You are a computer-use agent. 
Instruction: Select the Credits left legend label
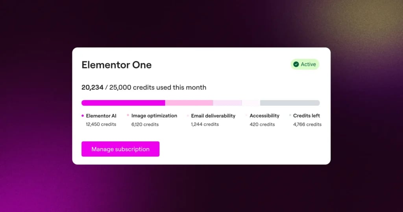pos(307,116)
